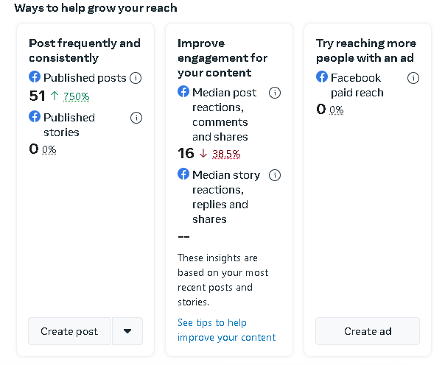Click the Try reaching more people heading
The height and width of the screenshot is (365, 445).
coord(365,50)
